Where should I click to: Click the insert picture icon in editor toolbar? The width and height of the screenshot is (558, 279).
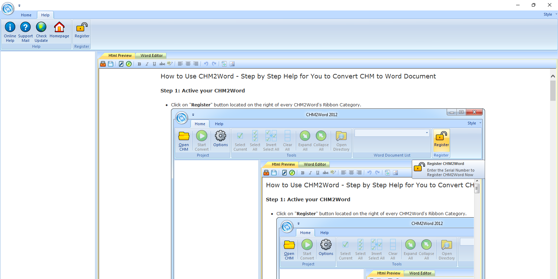232,64
